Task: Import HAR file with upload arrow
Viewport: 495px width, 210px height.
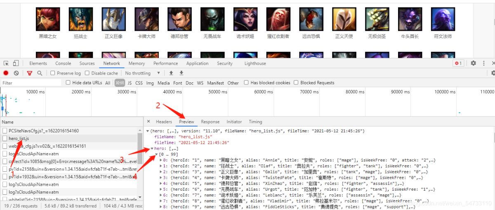Action: click(x=171, y=73)
